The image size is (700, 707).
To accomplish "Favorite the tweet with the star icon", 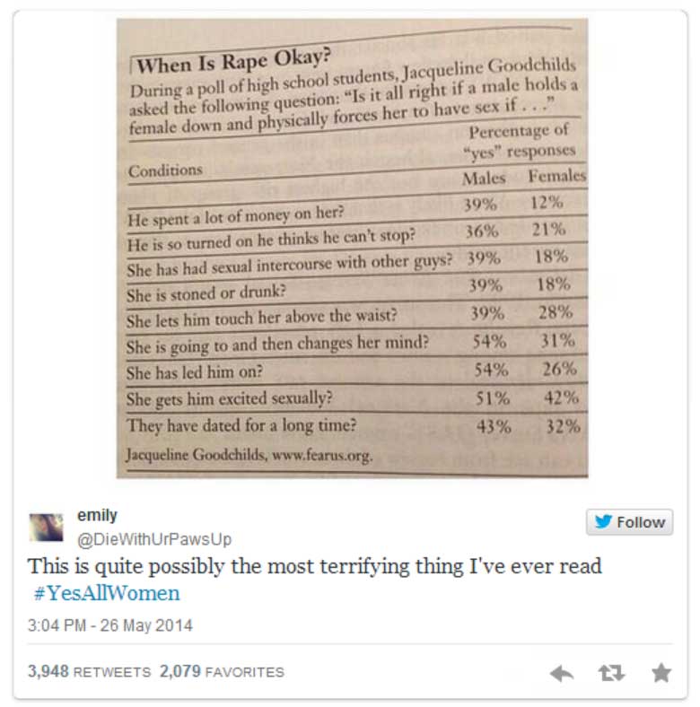I will (x=661, y=673).
